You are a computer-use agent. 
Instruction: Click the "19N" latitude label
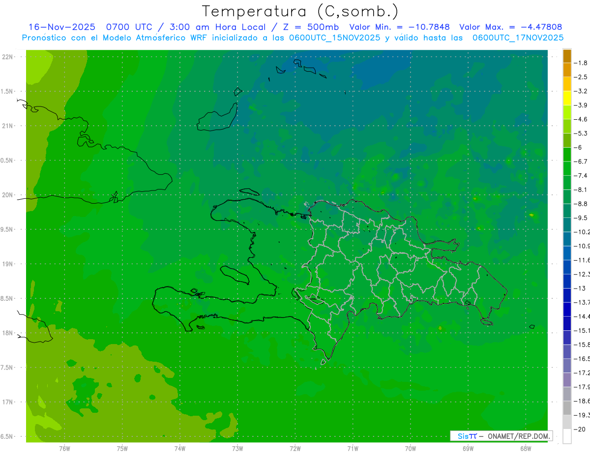point(8,264)
